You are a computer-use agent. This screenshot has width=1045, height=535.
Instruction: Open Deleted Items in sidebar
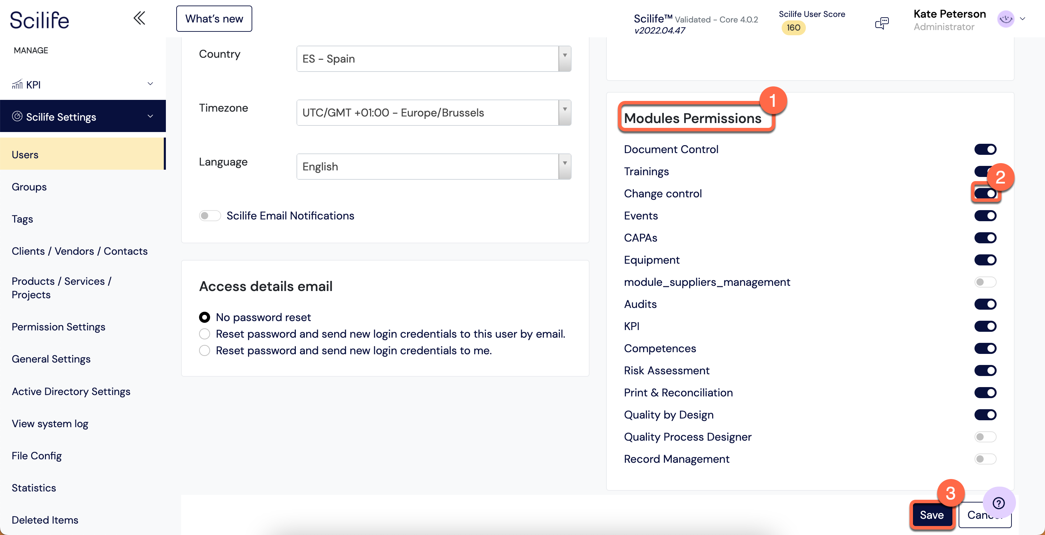(45, 520)
